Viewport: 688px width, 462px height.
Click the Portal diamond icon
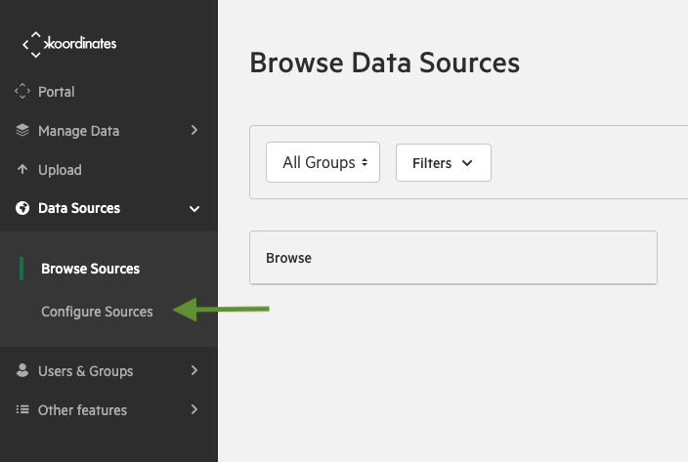[x=22, y=91]
